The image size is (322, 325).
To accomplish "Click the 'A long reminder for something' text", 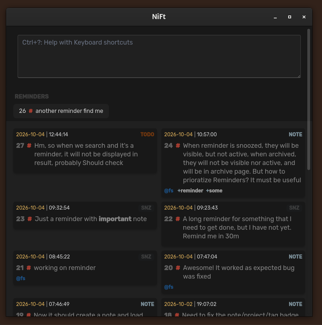I will [237, 228].
